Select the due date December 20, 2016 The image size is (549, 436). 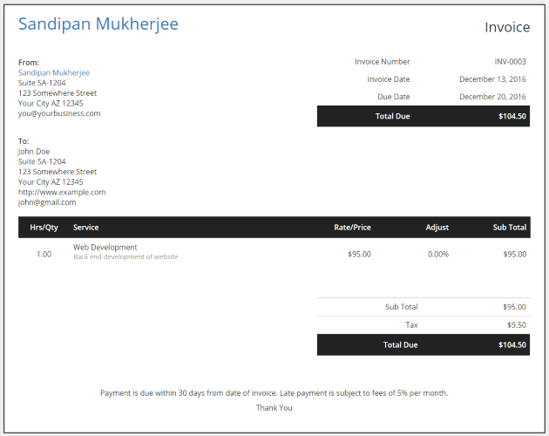(x=492, y=97)
